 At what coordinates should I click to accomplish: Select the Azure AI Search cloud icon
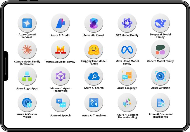(94, 76)
